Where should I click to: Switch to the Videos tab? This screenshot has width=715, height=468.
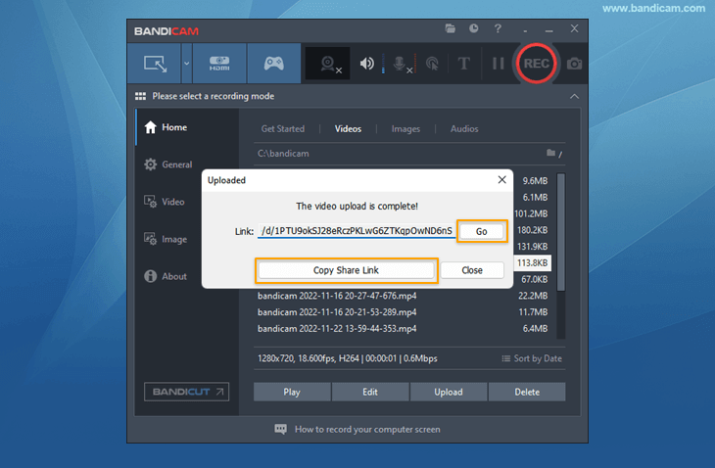pos(348,129)
